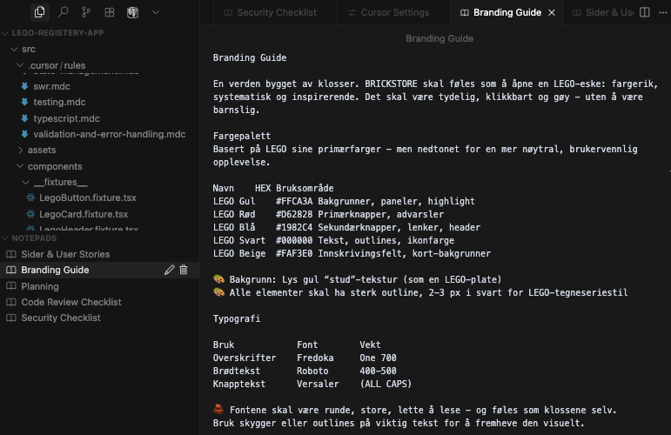The image size is (671, 435).
Task: Open the Search magnifier icon
Action: click(x=63, y=12)
